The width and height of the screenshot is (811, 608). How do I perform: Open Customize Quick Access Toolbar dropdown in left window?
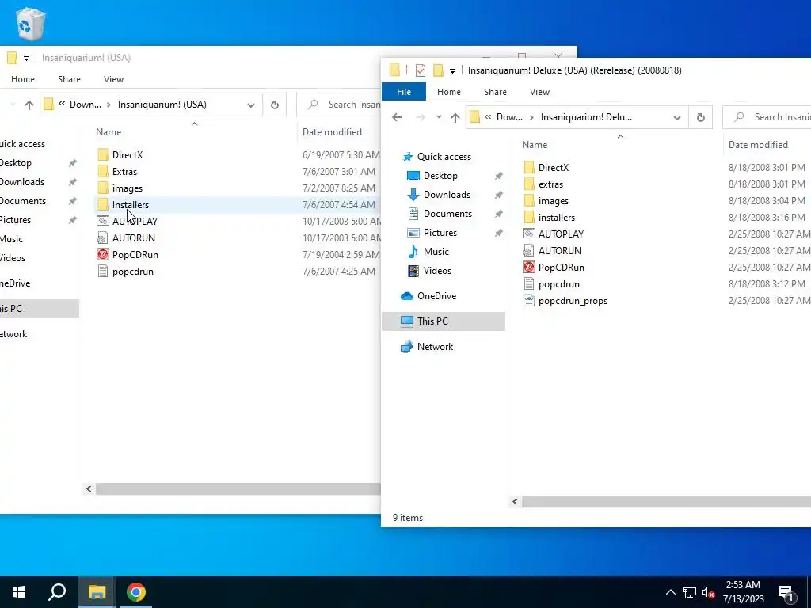(26, 59)
